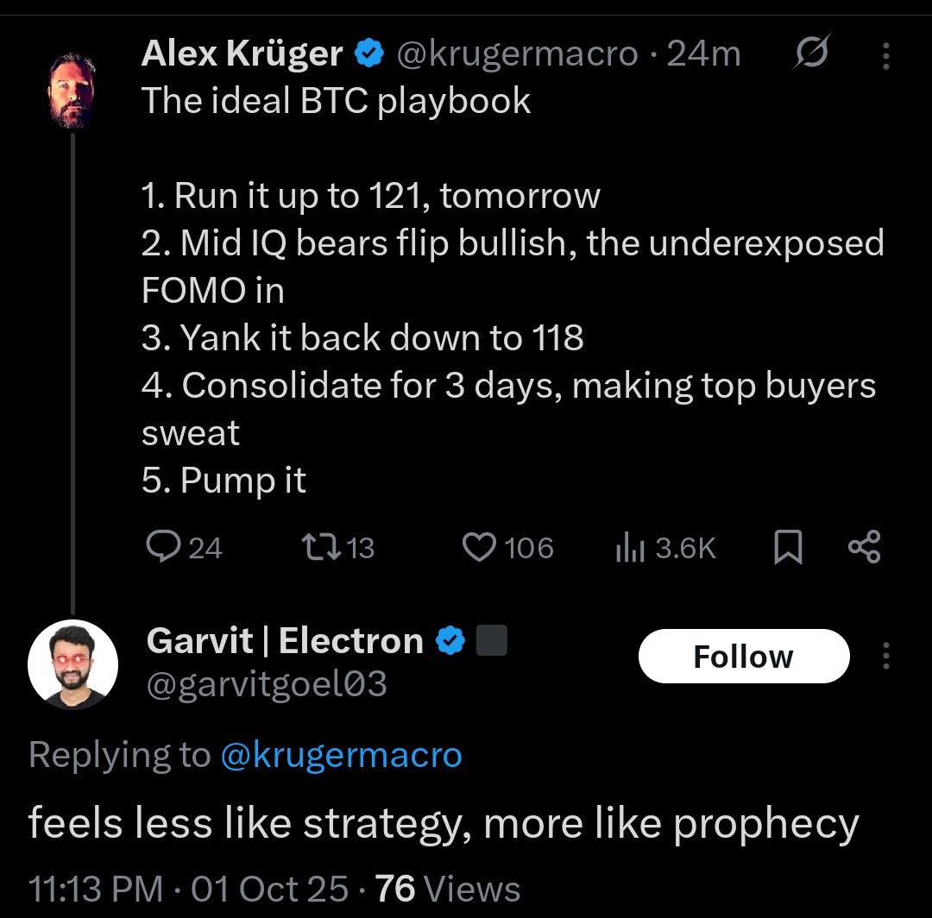Open the 76 Views count
The width and height of the screenshot is (932, 918).
(x=449, y=888)
